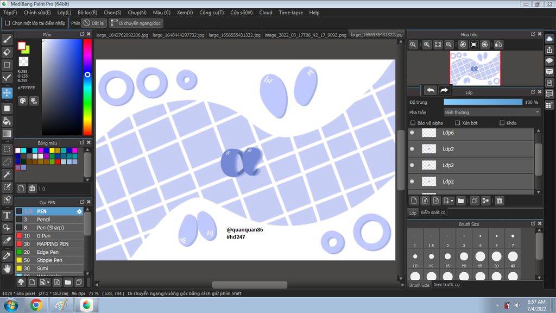Click the navigator preview thumbnail

pyautogui.click(x=475, y=68)
